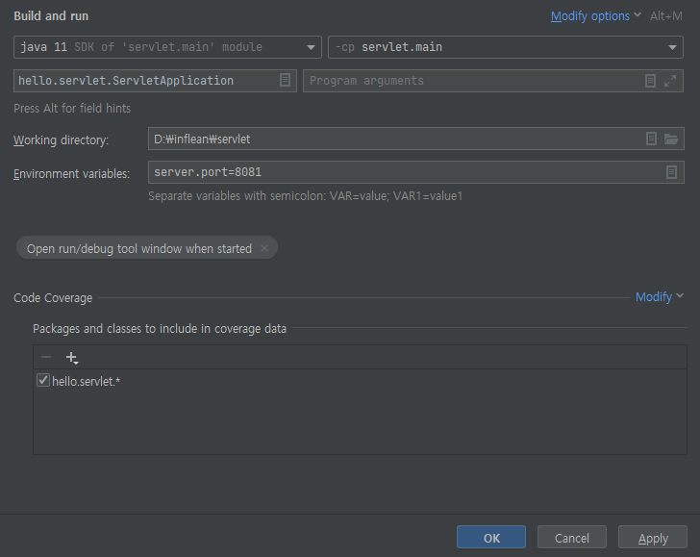Viewport: 700px width, 557px height.
Task: Click the OK button
Action: pyautogui.click(x=491, y=538)
